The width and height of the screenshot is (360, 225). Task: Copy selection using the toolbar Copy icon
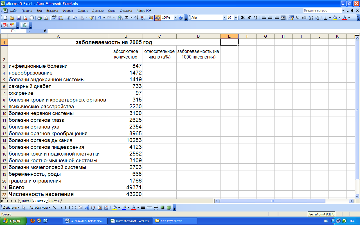(75, 18)
